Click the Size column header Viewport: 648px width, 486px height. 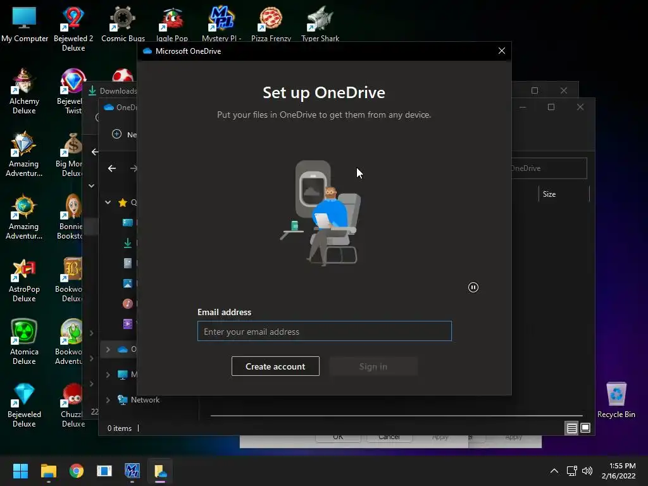click(564, 194)
